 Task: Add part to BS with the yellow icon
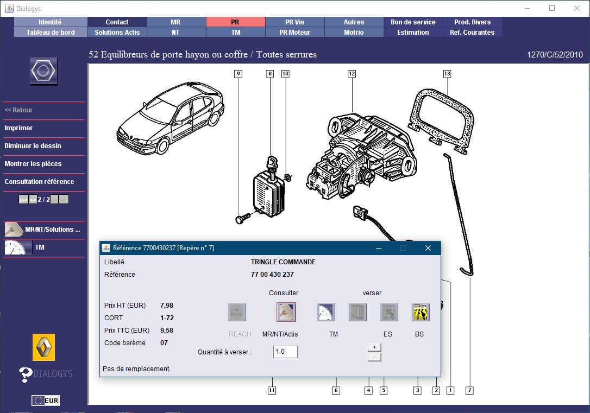point(420,312)
